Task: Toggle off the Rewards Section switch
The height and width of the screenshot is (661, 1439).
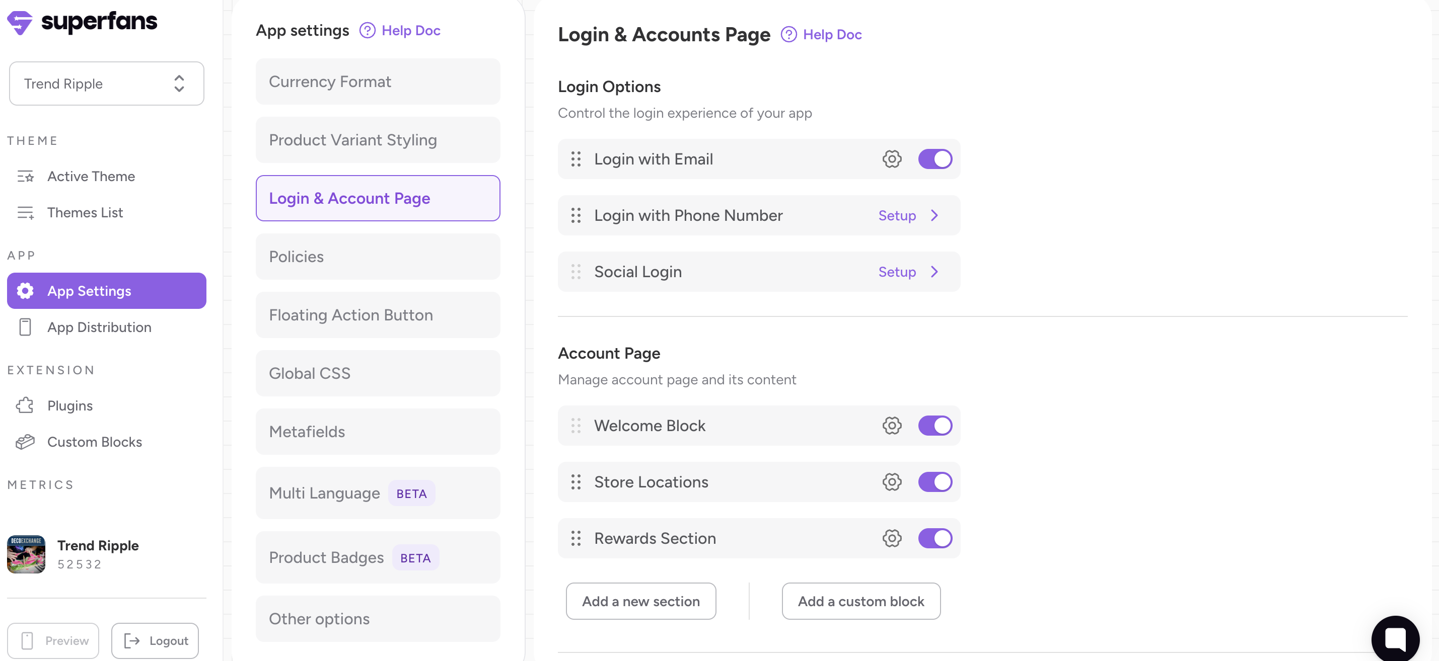Action: click(x=934, y=538)
